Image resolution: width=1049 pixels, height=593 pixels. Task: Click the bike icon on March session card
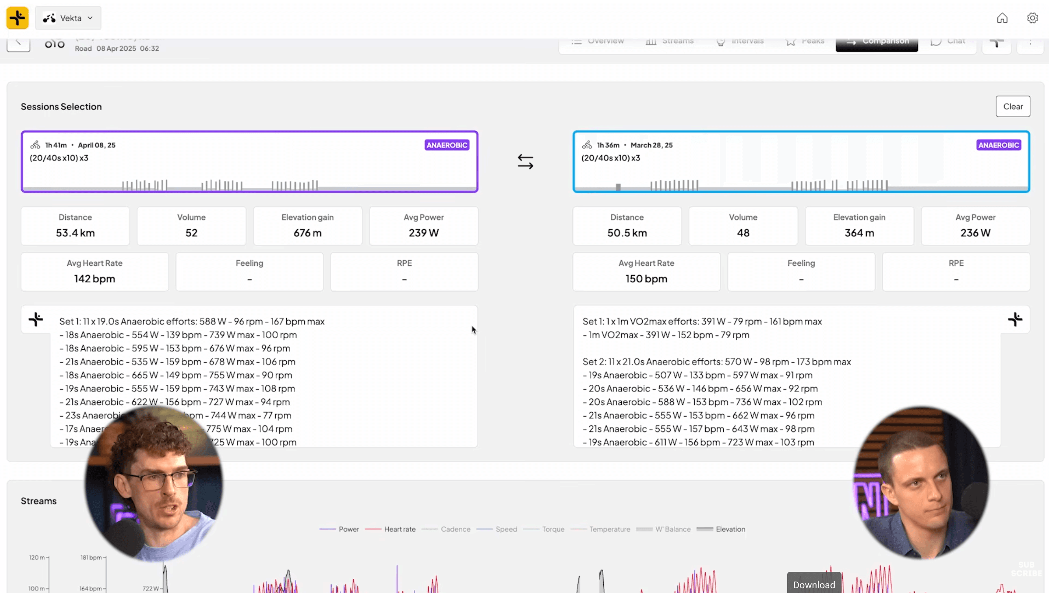[587, 145]
